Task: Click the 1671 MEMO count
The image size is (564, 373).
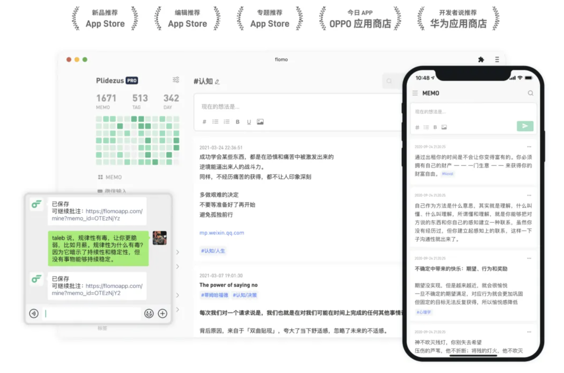Action: (x=106, y=101)
